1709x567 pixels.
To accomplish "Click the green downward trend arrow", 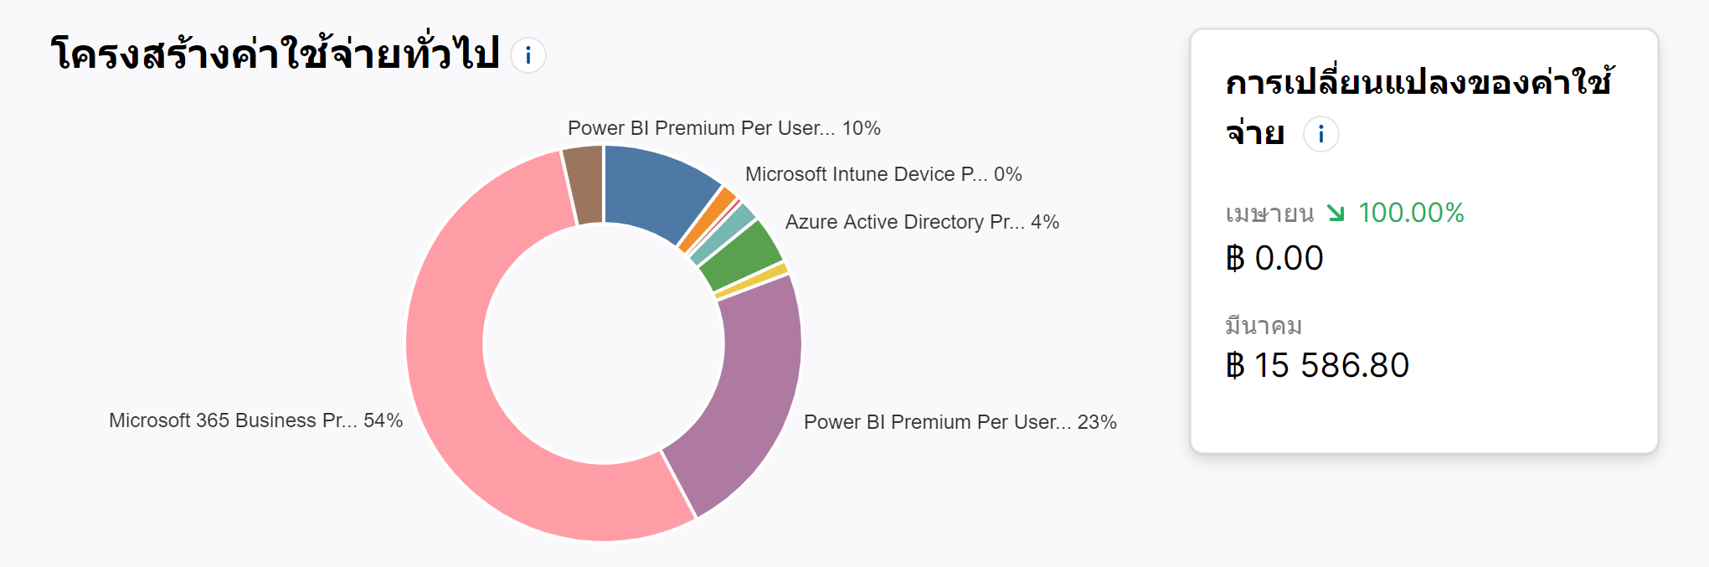I will click(1336, 214).
